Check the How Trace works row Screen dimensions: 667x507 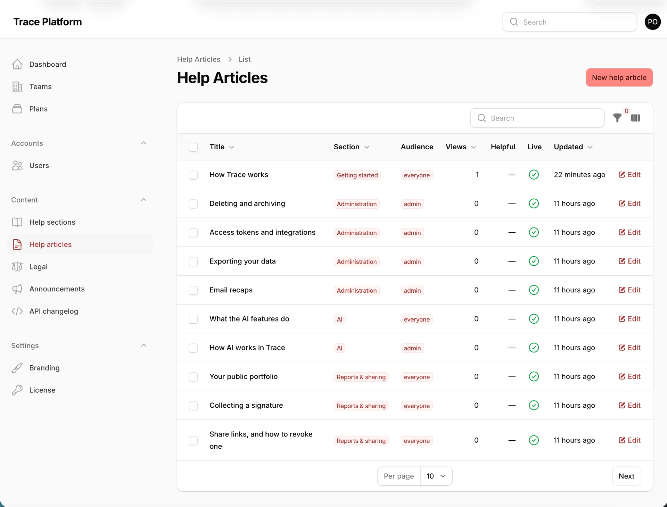click(x=193, y=175)
